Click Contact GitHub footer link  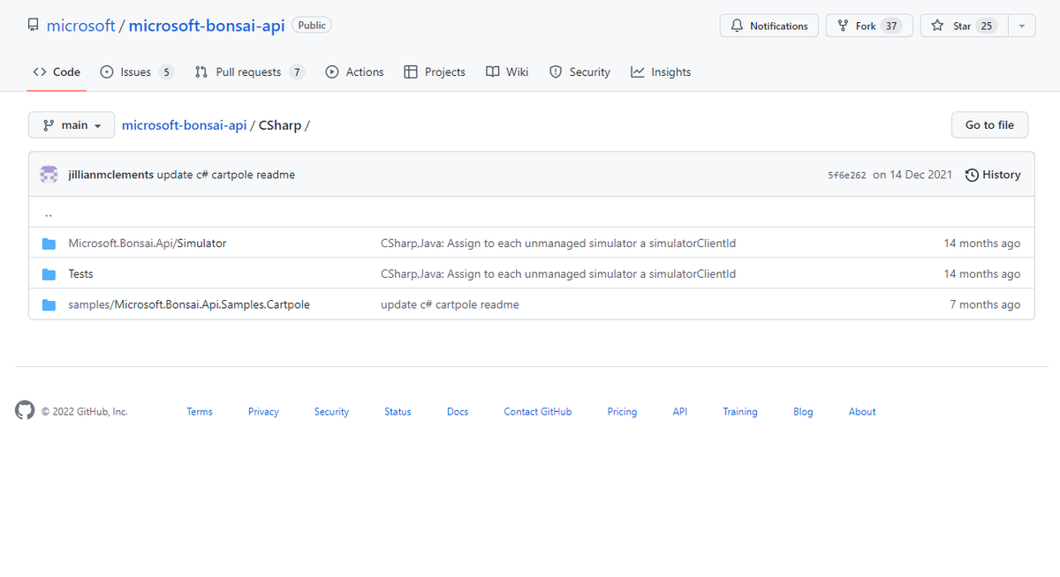[x=538, y=412]
